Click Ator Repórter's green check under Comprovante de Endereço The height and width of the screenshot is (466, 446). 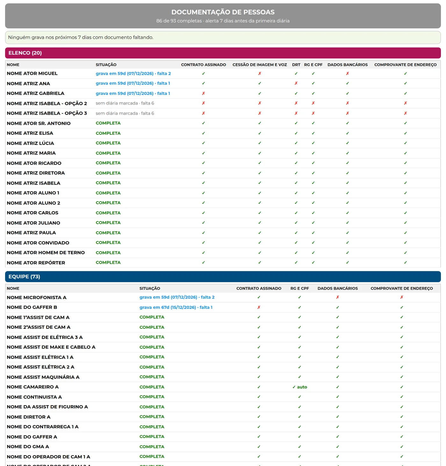pyautogui.click(x=406, y=262)
